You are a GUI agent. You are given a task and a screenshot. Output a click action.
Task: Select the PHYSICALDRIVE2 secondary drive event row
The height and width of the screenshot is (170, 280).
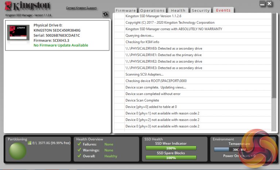click(x=193, y=62)
